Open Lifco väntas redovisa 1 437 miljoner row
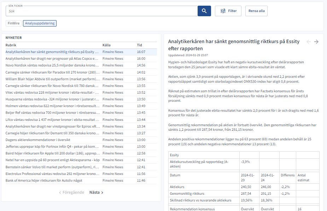 pos(81,120)
